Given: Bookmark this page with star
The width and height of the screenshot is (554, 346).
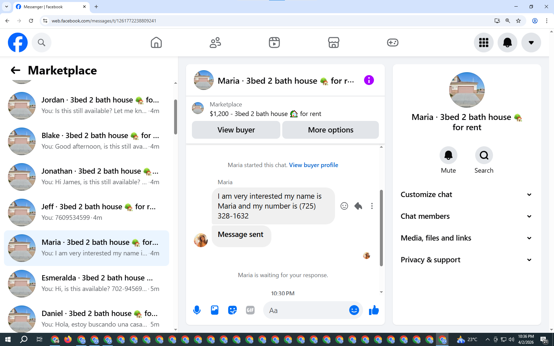Looking at the screenshot, I should 518,21.
